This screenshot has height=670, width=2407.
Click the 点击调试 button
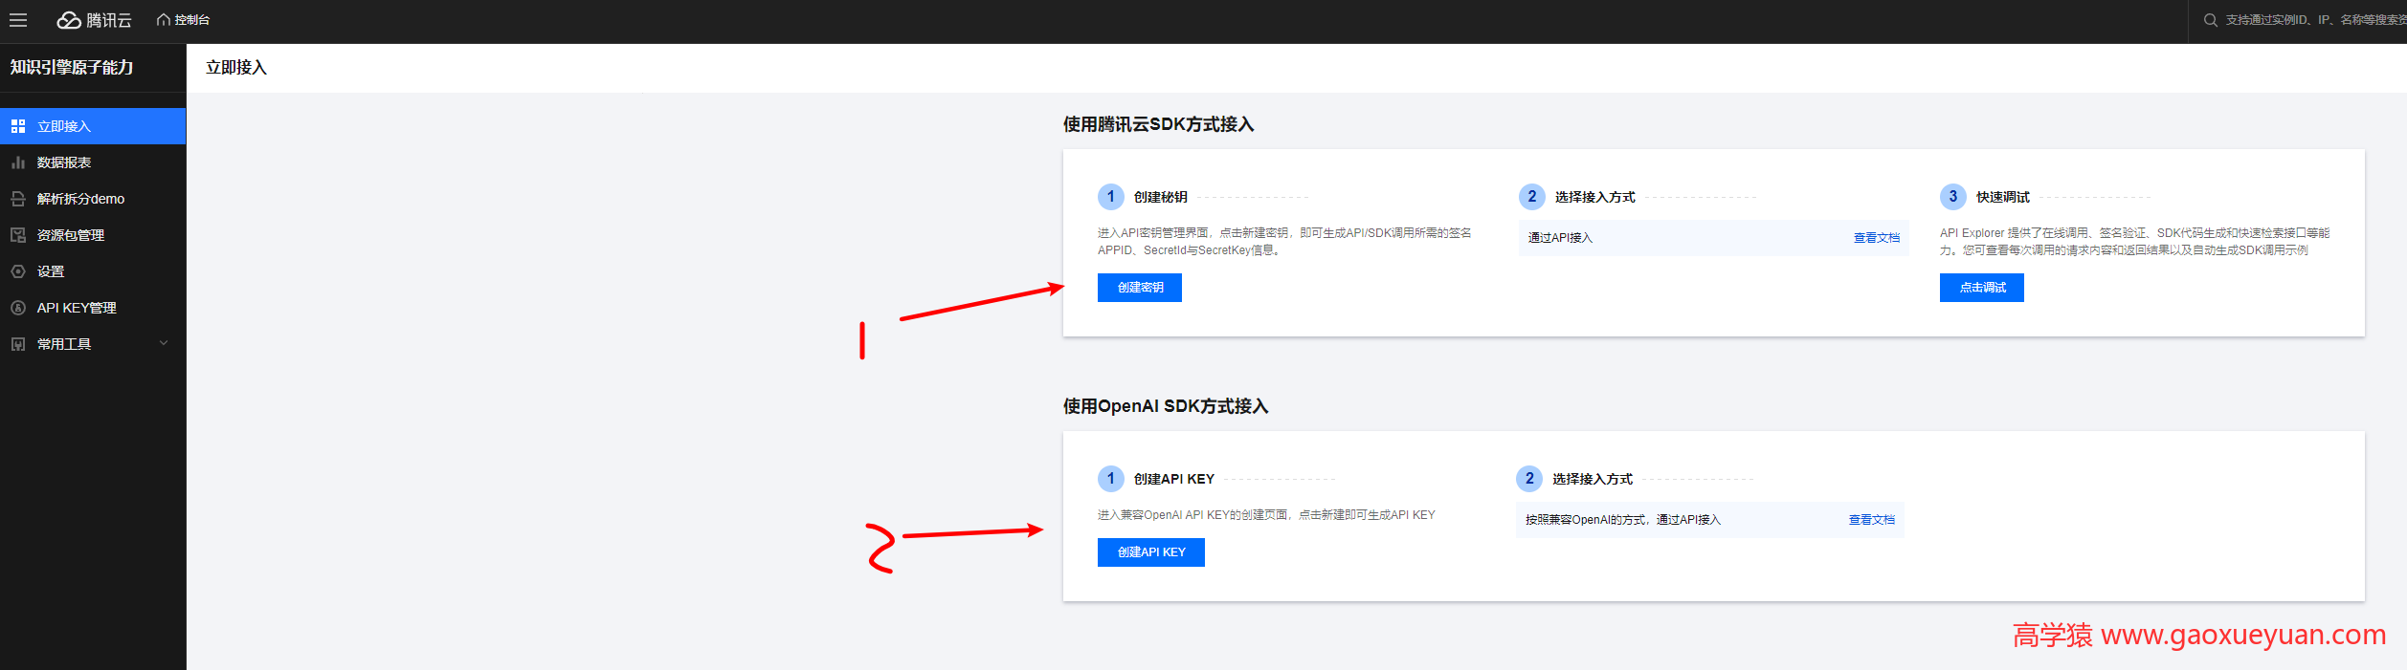click(x=1982, y=288)
